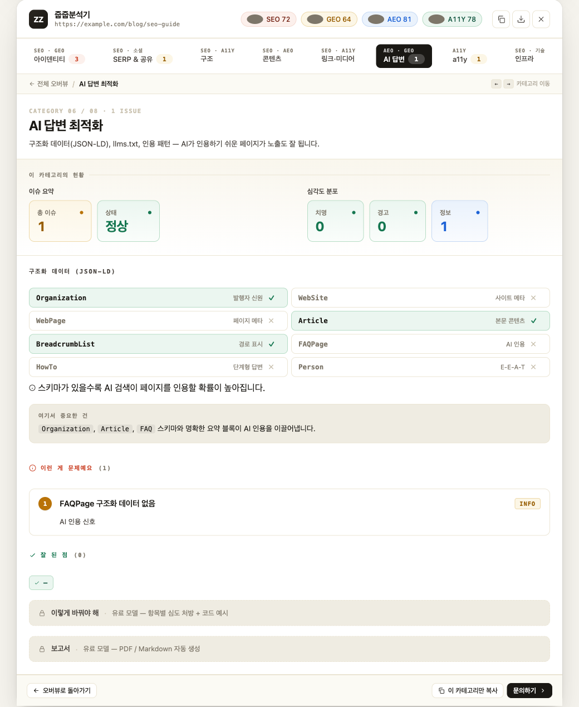Click the 치명 severity card

[x=335, y=221]
